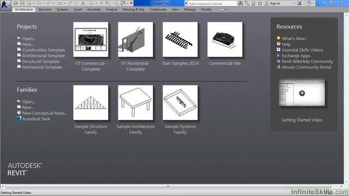
Task: Click the Section tool icon in Quick Access toolbar
Action: click(x=101, y=3)
